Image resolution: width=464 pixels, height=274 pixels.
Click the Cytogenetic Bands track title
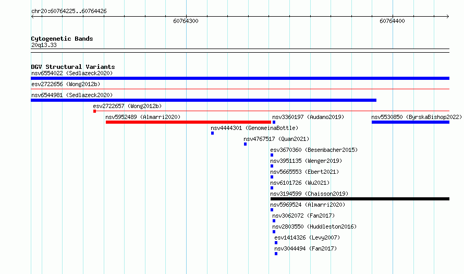(62, 39)
